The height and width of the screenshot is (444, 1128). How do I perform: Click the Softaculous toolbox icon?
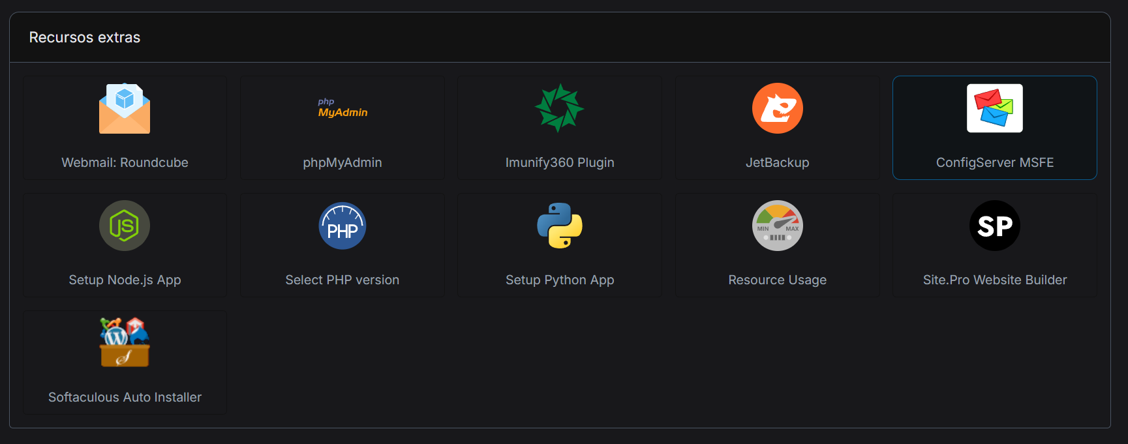(125, 342)
